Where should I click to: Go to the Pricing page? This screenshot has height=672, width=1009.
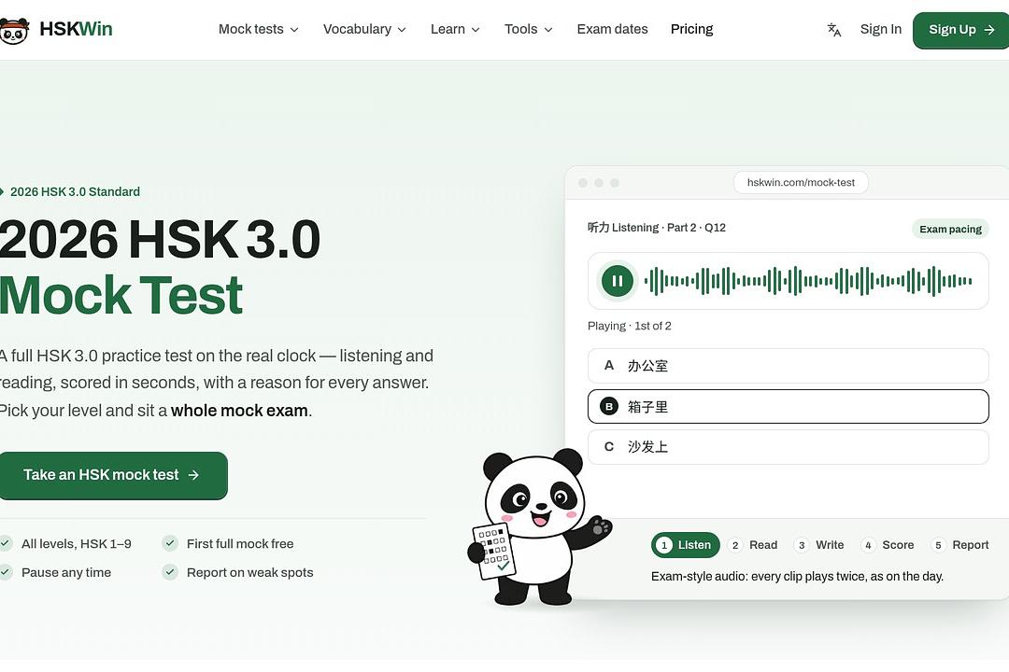click(x=691, y=30)
